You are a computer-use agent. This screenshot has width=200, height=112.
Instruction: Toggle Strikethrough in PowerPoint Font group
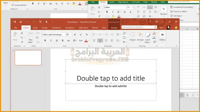pyautogui.click(x=68, y=41)
